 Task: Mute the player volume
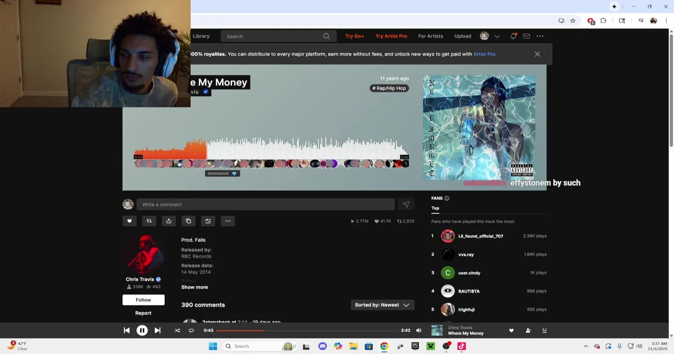419,330
